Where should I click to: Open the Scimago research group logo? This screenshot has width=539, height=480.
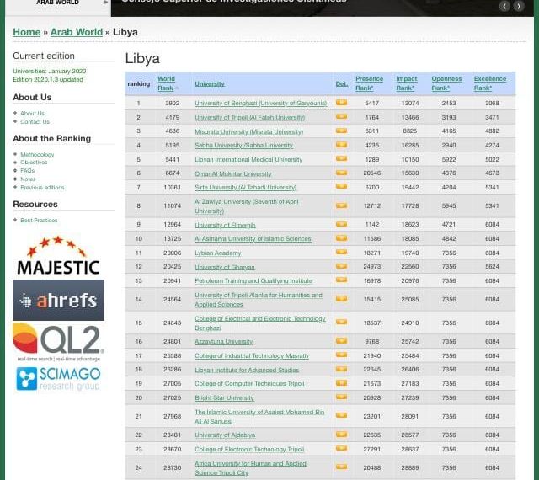tap(58, 379)
